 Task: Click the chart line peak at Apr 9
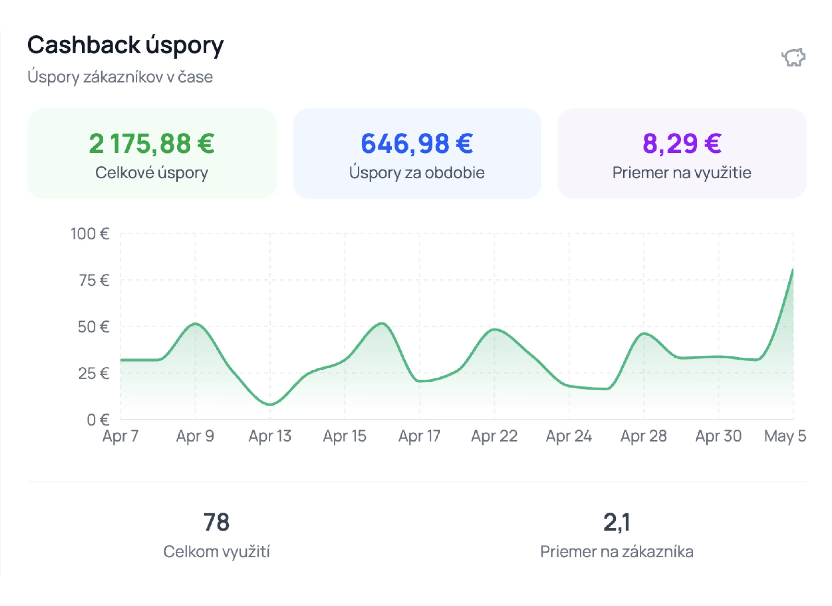click(195, 323)
